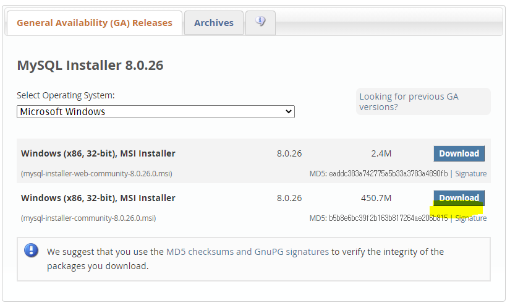Download the 2.4M web-community MSI installer
Viewport: 510px width, 305px height.
tap(459, 153)
